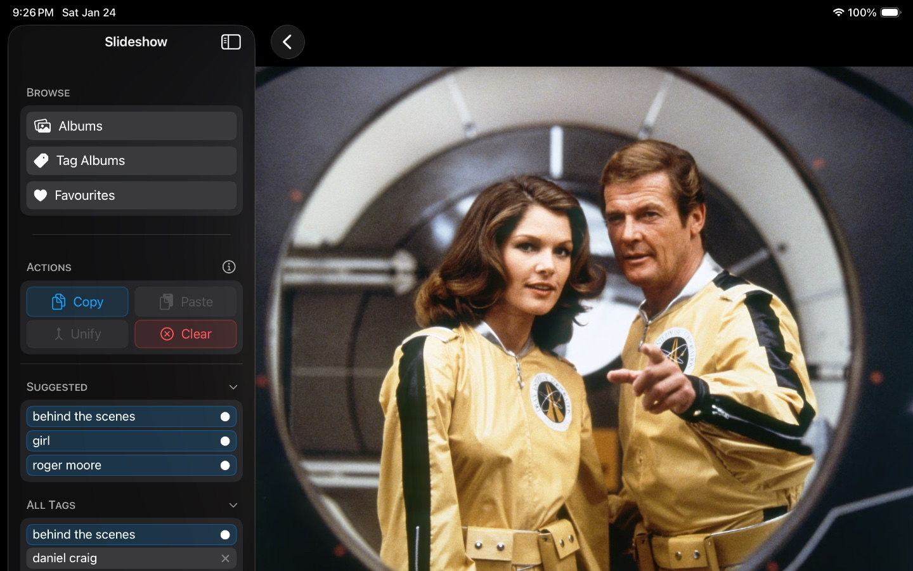This screenshot has height=571, width=913.
Task: Tap the slideshow photo
Action: [x=584, y=318]
